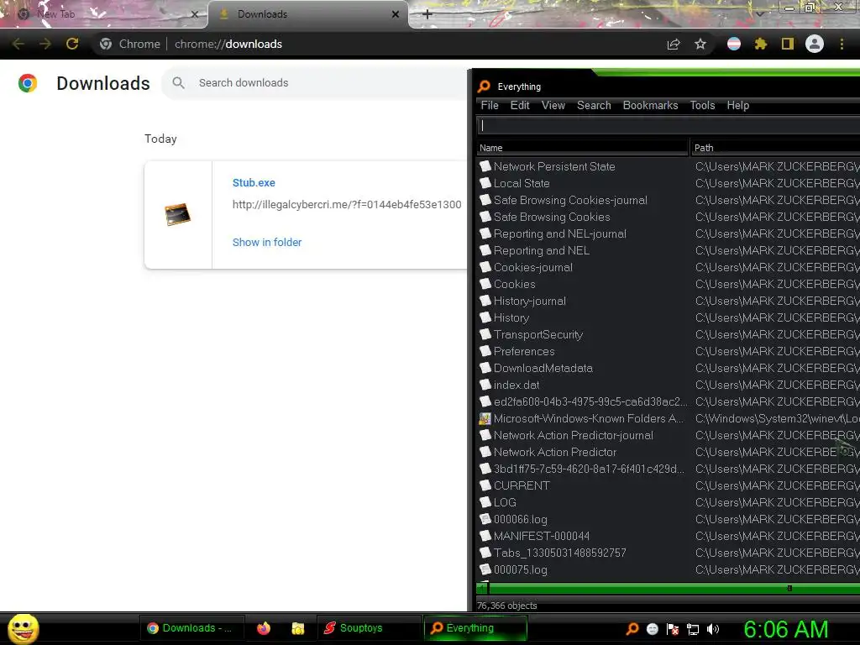This screenshot has height=645, width=860.
Task: Switch to Everything taskbar button
Action: coord(475,628)
